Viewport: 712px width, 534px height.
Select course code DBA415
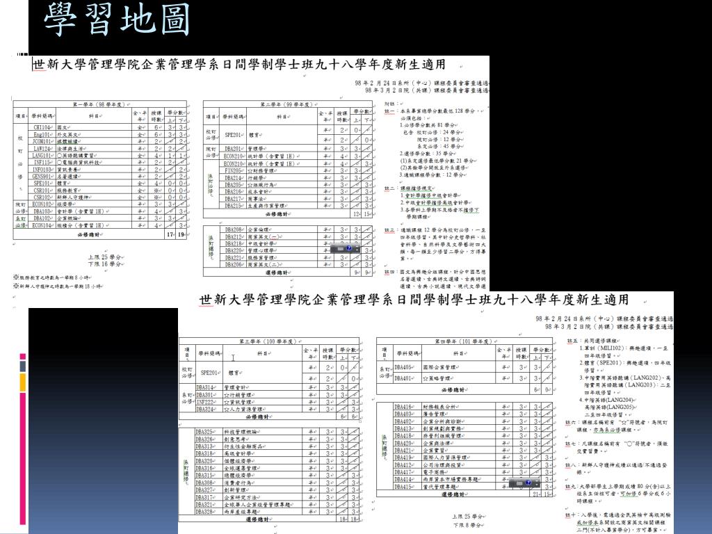click(x=403, y=486)
